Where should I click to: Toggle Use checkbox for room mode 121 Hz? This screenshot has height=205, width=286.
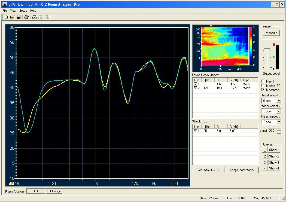point(195,88)
